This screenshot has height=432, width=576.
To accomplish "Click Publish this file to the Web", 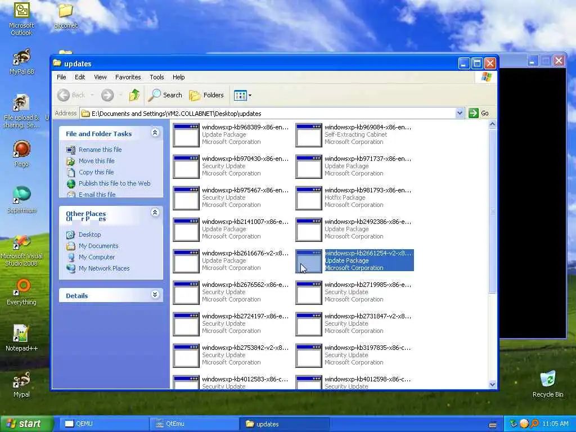I will tap(114, 183).
